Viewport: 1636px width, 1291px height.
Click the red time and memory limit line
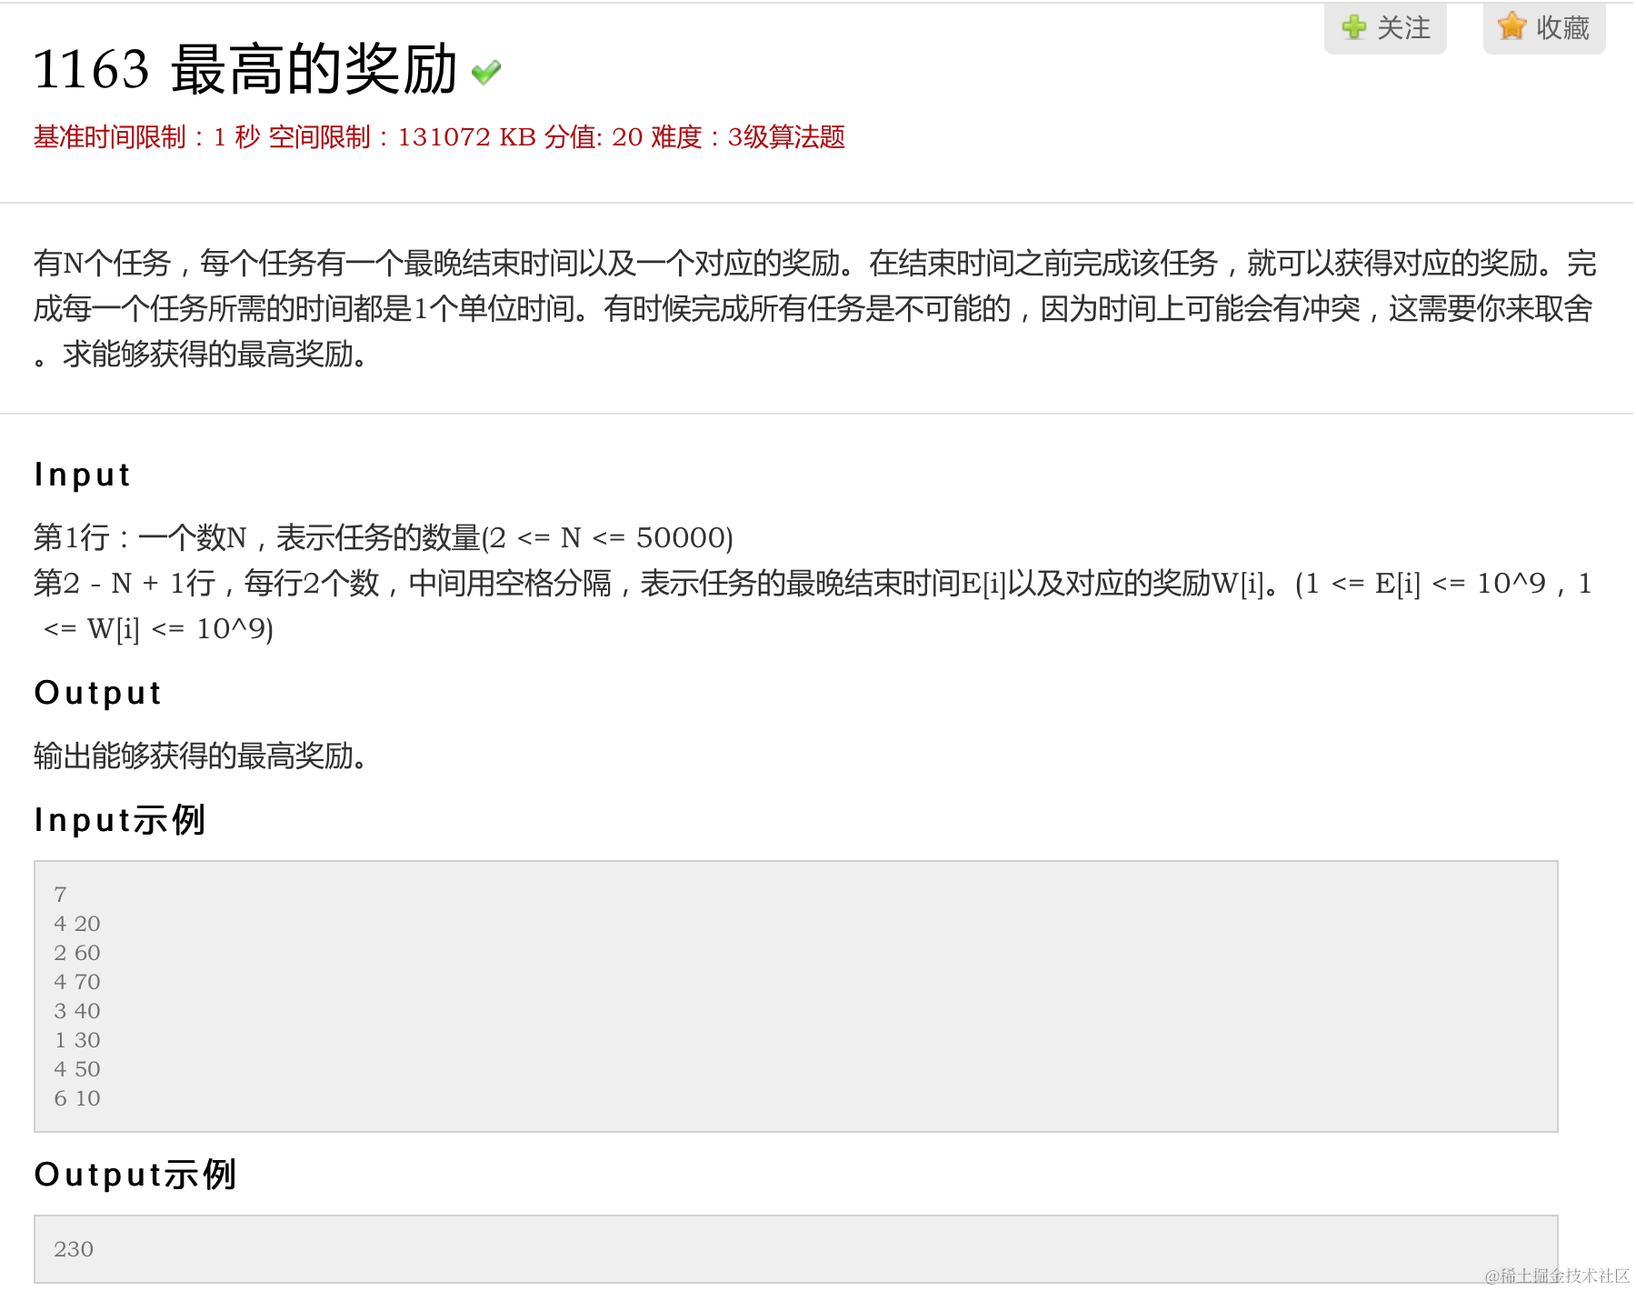[x=439, y=137]
